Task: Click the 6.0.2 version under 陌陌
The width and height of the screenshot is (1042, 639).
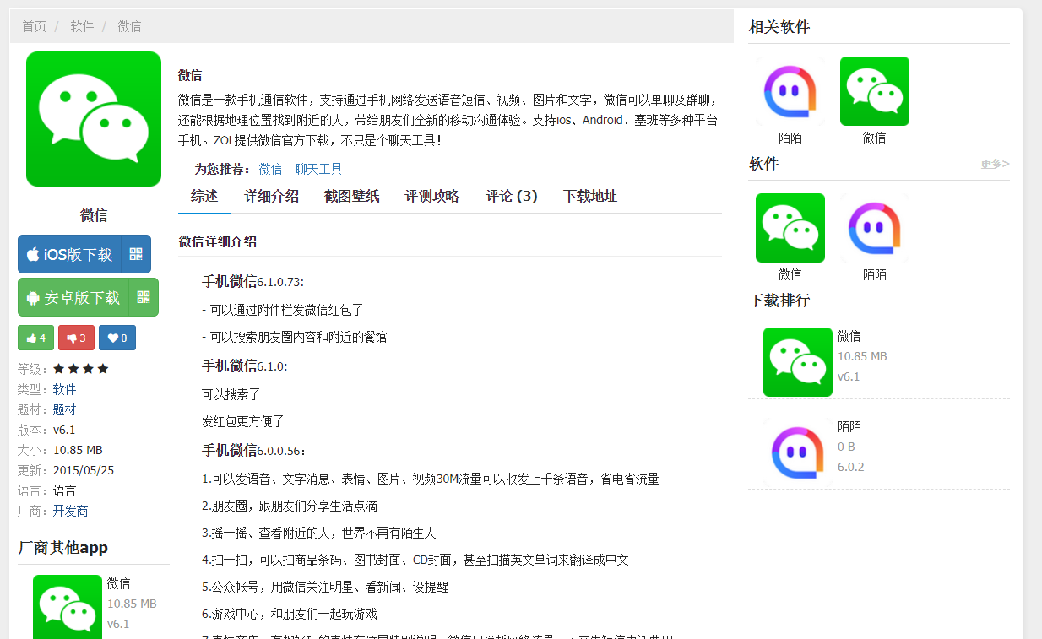Action: coord(851,467)
